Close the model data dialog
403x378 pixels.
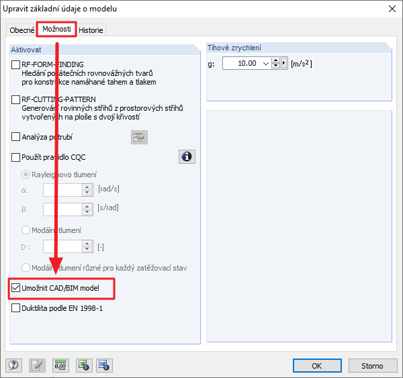[x=392, y=9]
